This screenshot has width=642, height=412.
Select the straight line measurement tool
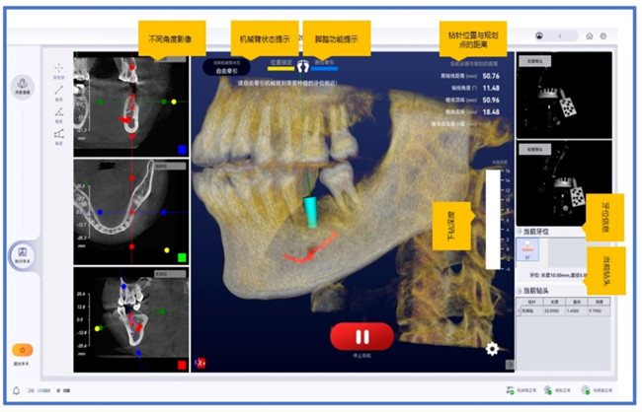tap(59, 91)
